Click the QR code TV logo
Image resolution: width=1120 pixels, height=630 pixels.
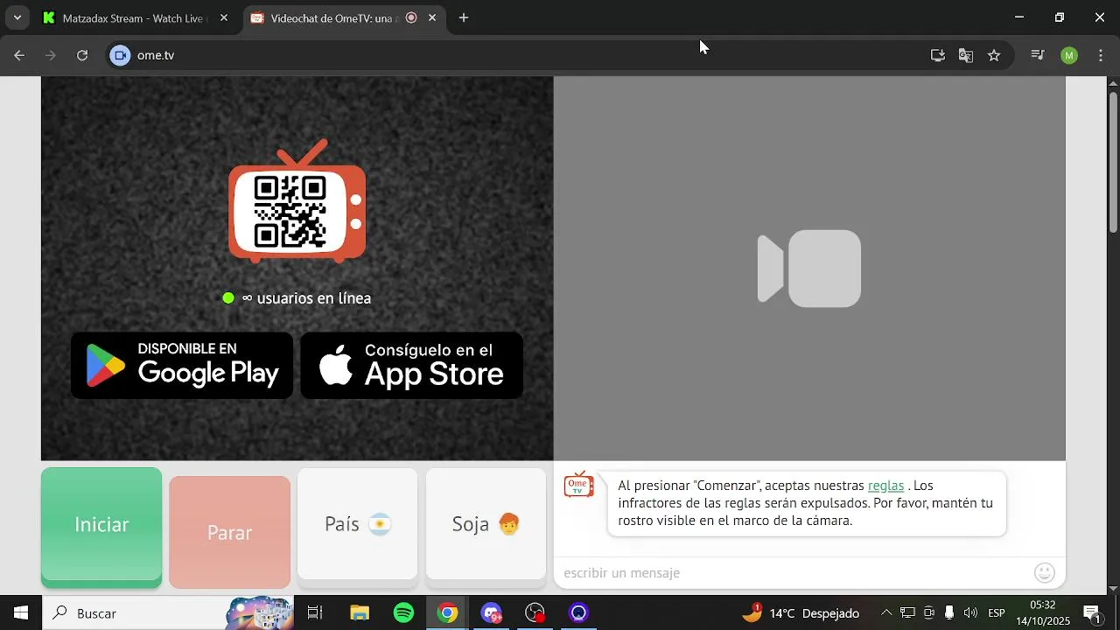(297, 202)
